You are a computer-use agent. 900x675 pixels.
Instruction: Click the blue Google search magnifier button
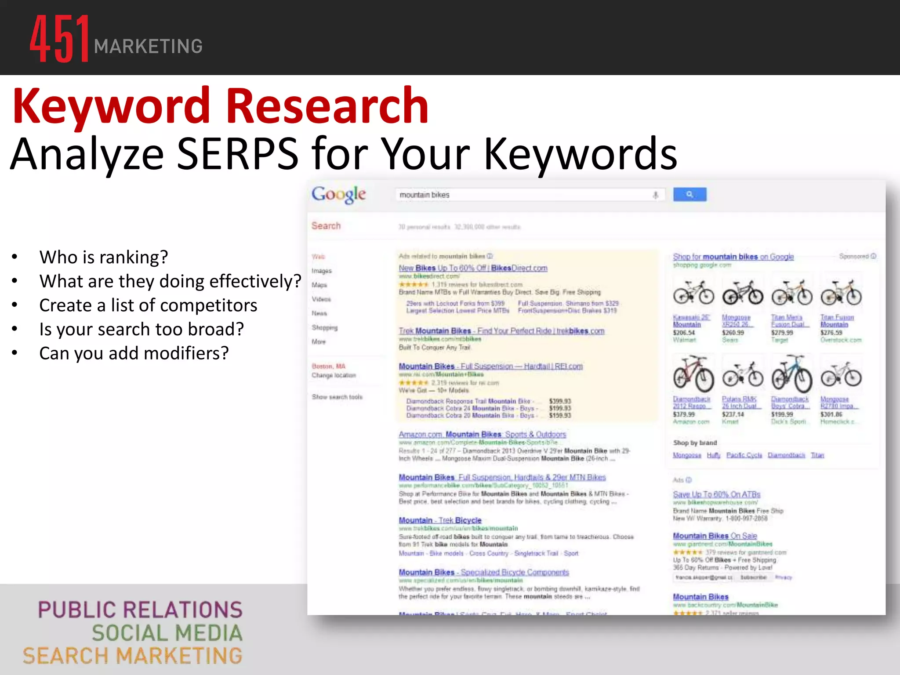point(690,194)
